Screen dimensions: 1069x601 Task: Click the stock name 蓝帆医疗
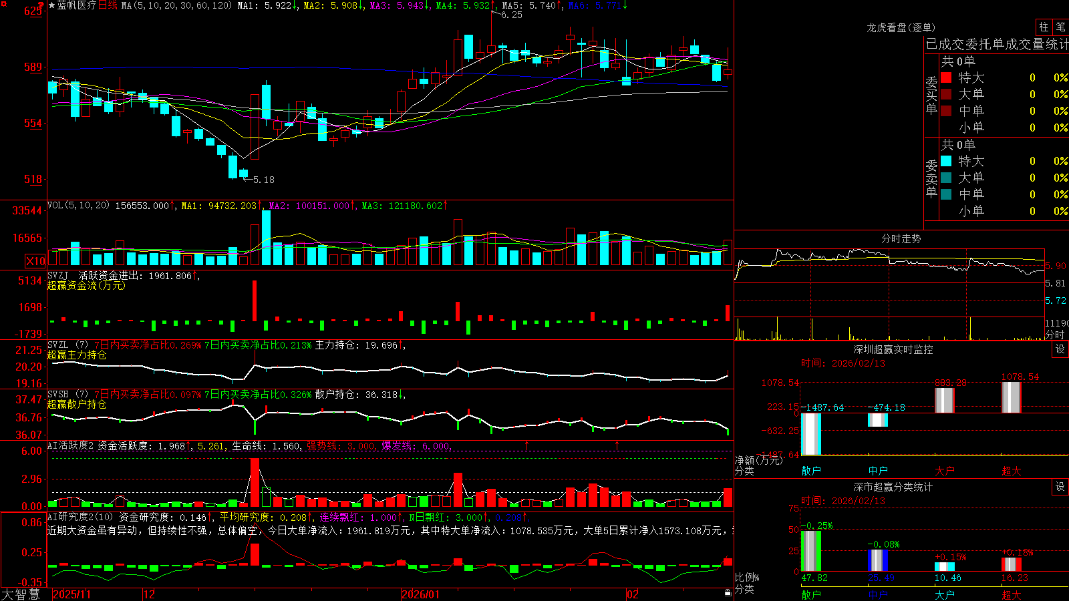(77, 5)
